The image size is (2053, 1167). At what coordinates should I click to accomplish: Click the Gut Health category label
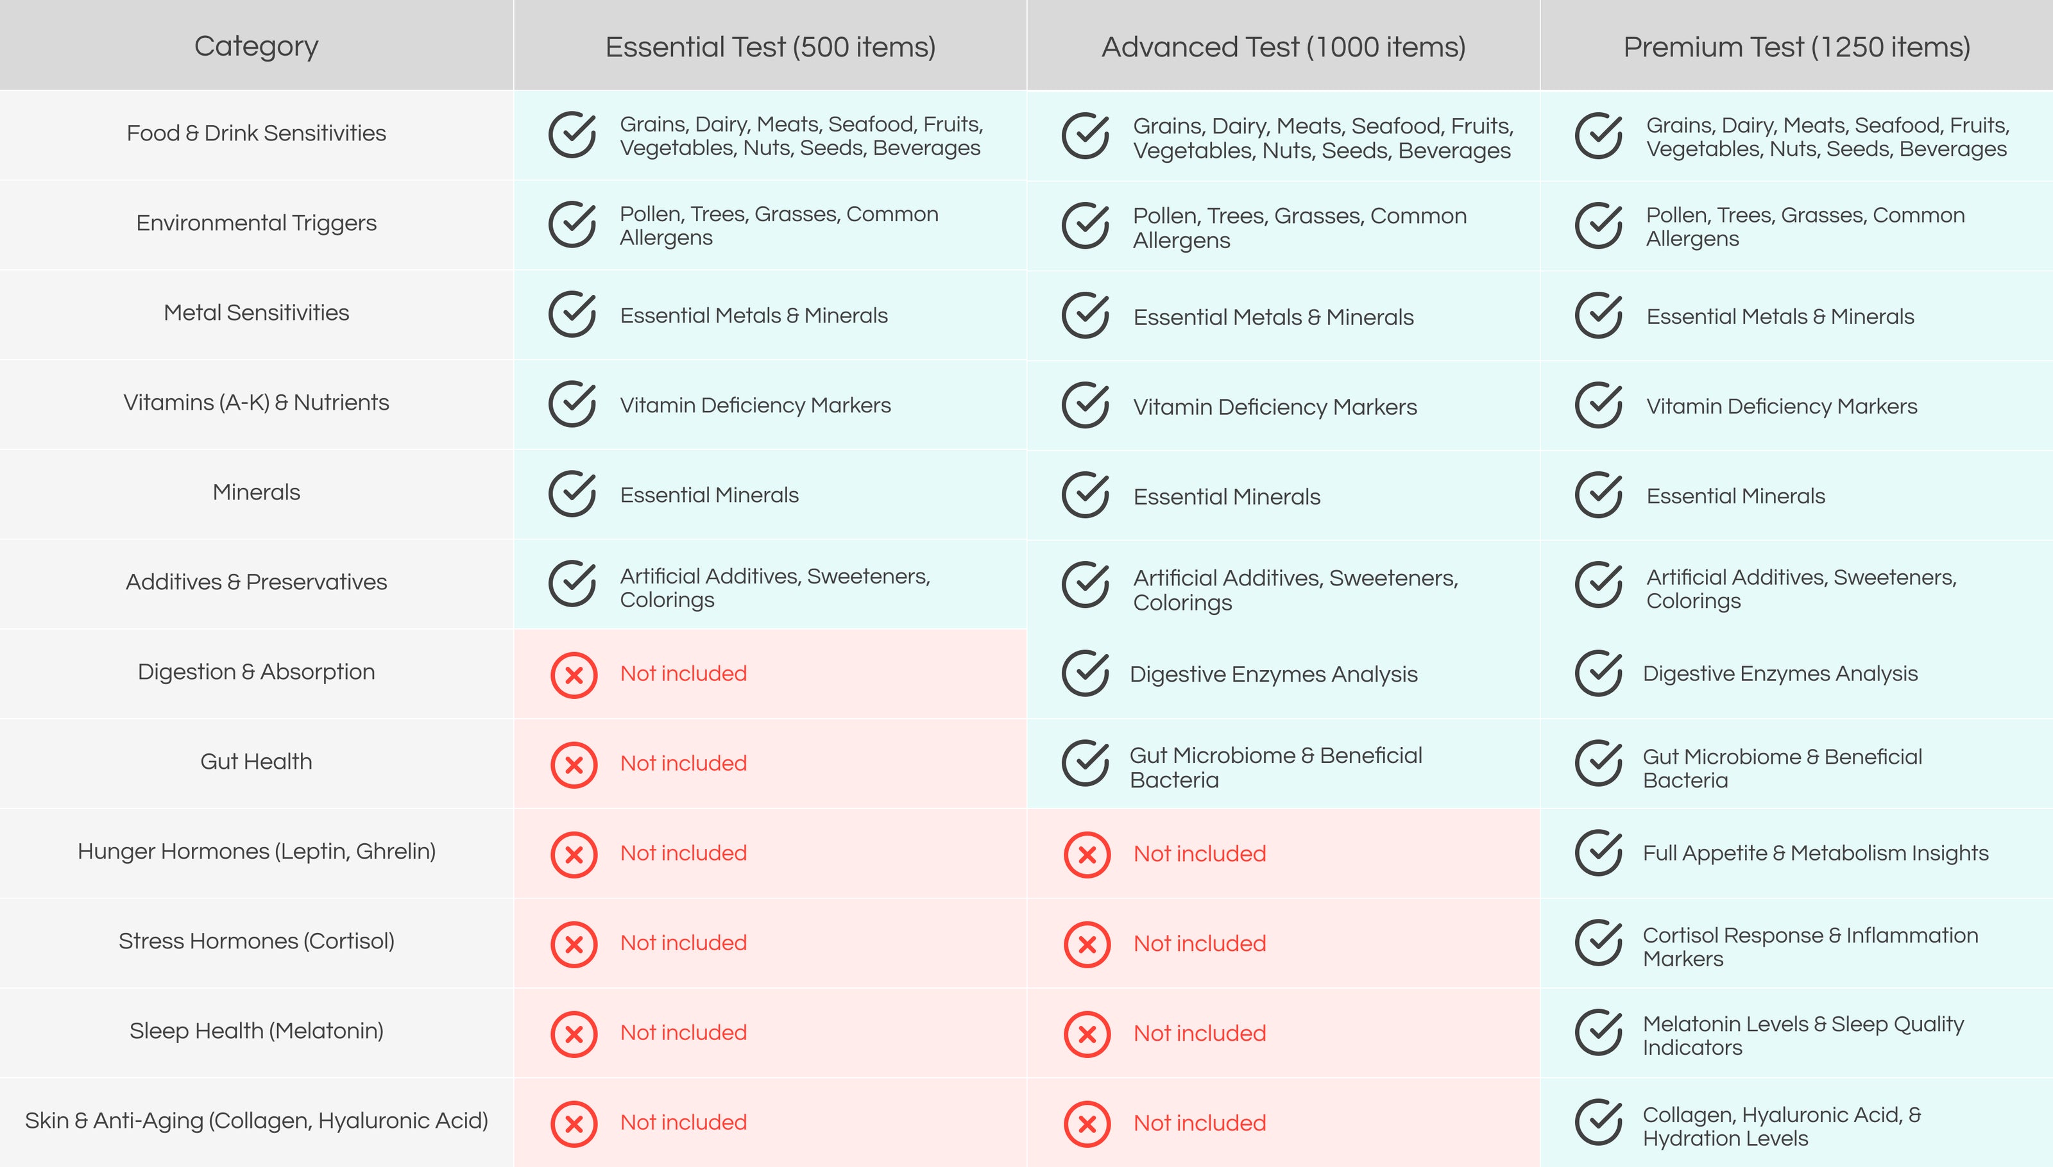tap(256, 762)
